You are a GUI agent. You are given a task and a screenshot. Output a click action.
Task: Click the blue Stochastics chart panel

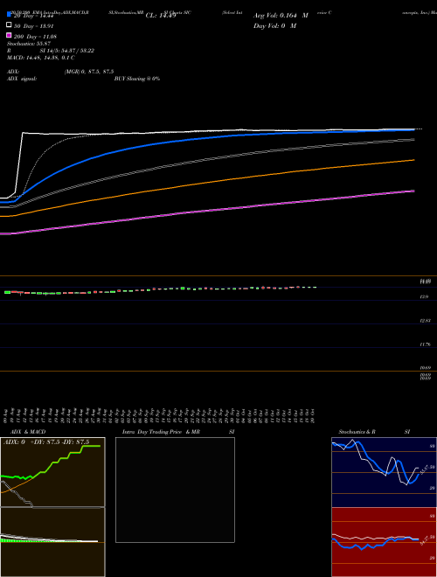[384, 472]
